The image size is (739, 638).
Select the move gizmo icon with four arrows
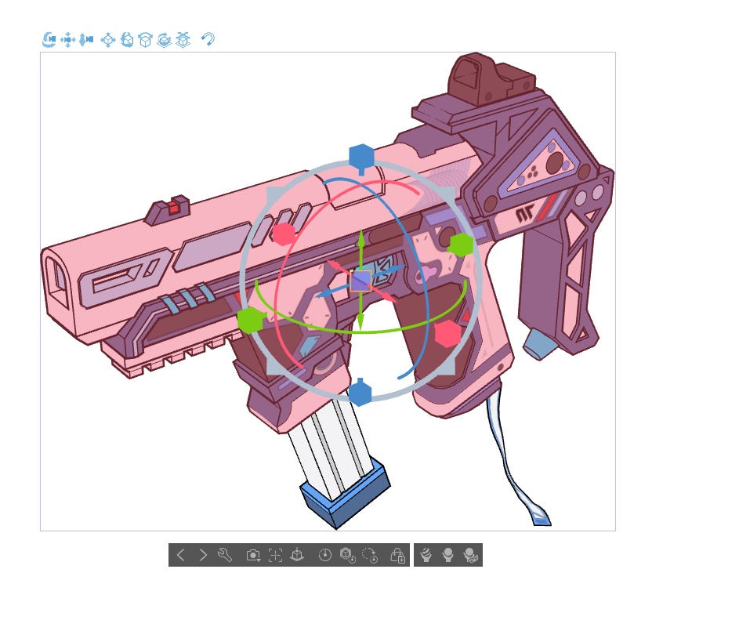coord(108,40)
